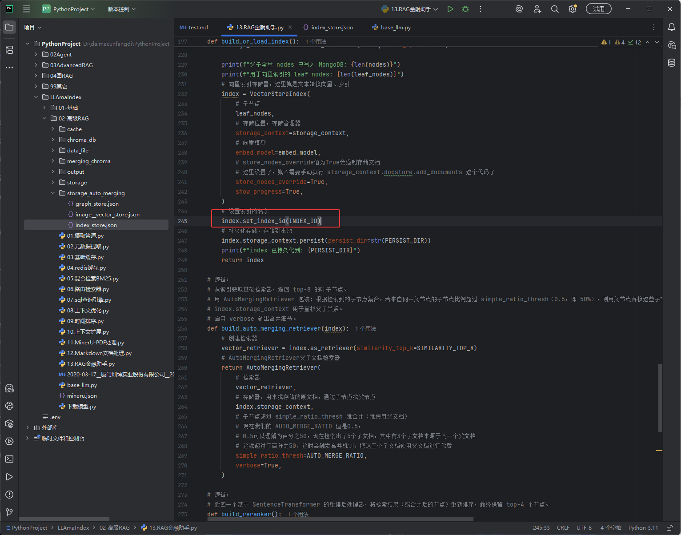
Task: Collapse the LLamaIndex folder
Action: click(36, 97)
